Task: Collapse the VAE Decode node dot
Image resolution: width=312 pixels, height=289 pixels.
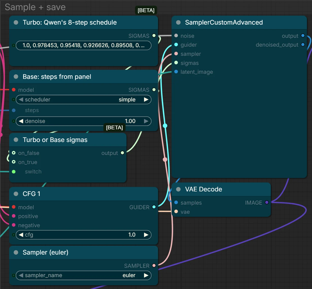Action: (178, 189)
